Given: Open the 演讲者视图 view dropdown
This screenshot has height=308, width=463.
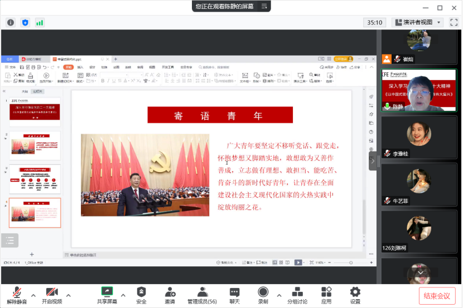Looking at the screenshot, I should tap(418, 22).
